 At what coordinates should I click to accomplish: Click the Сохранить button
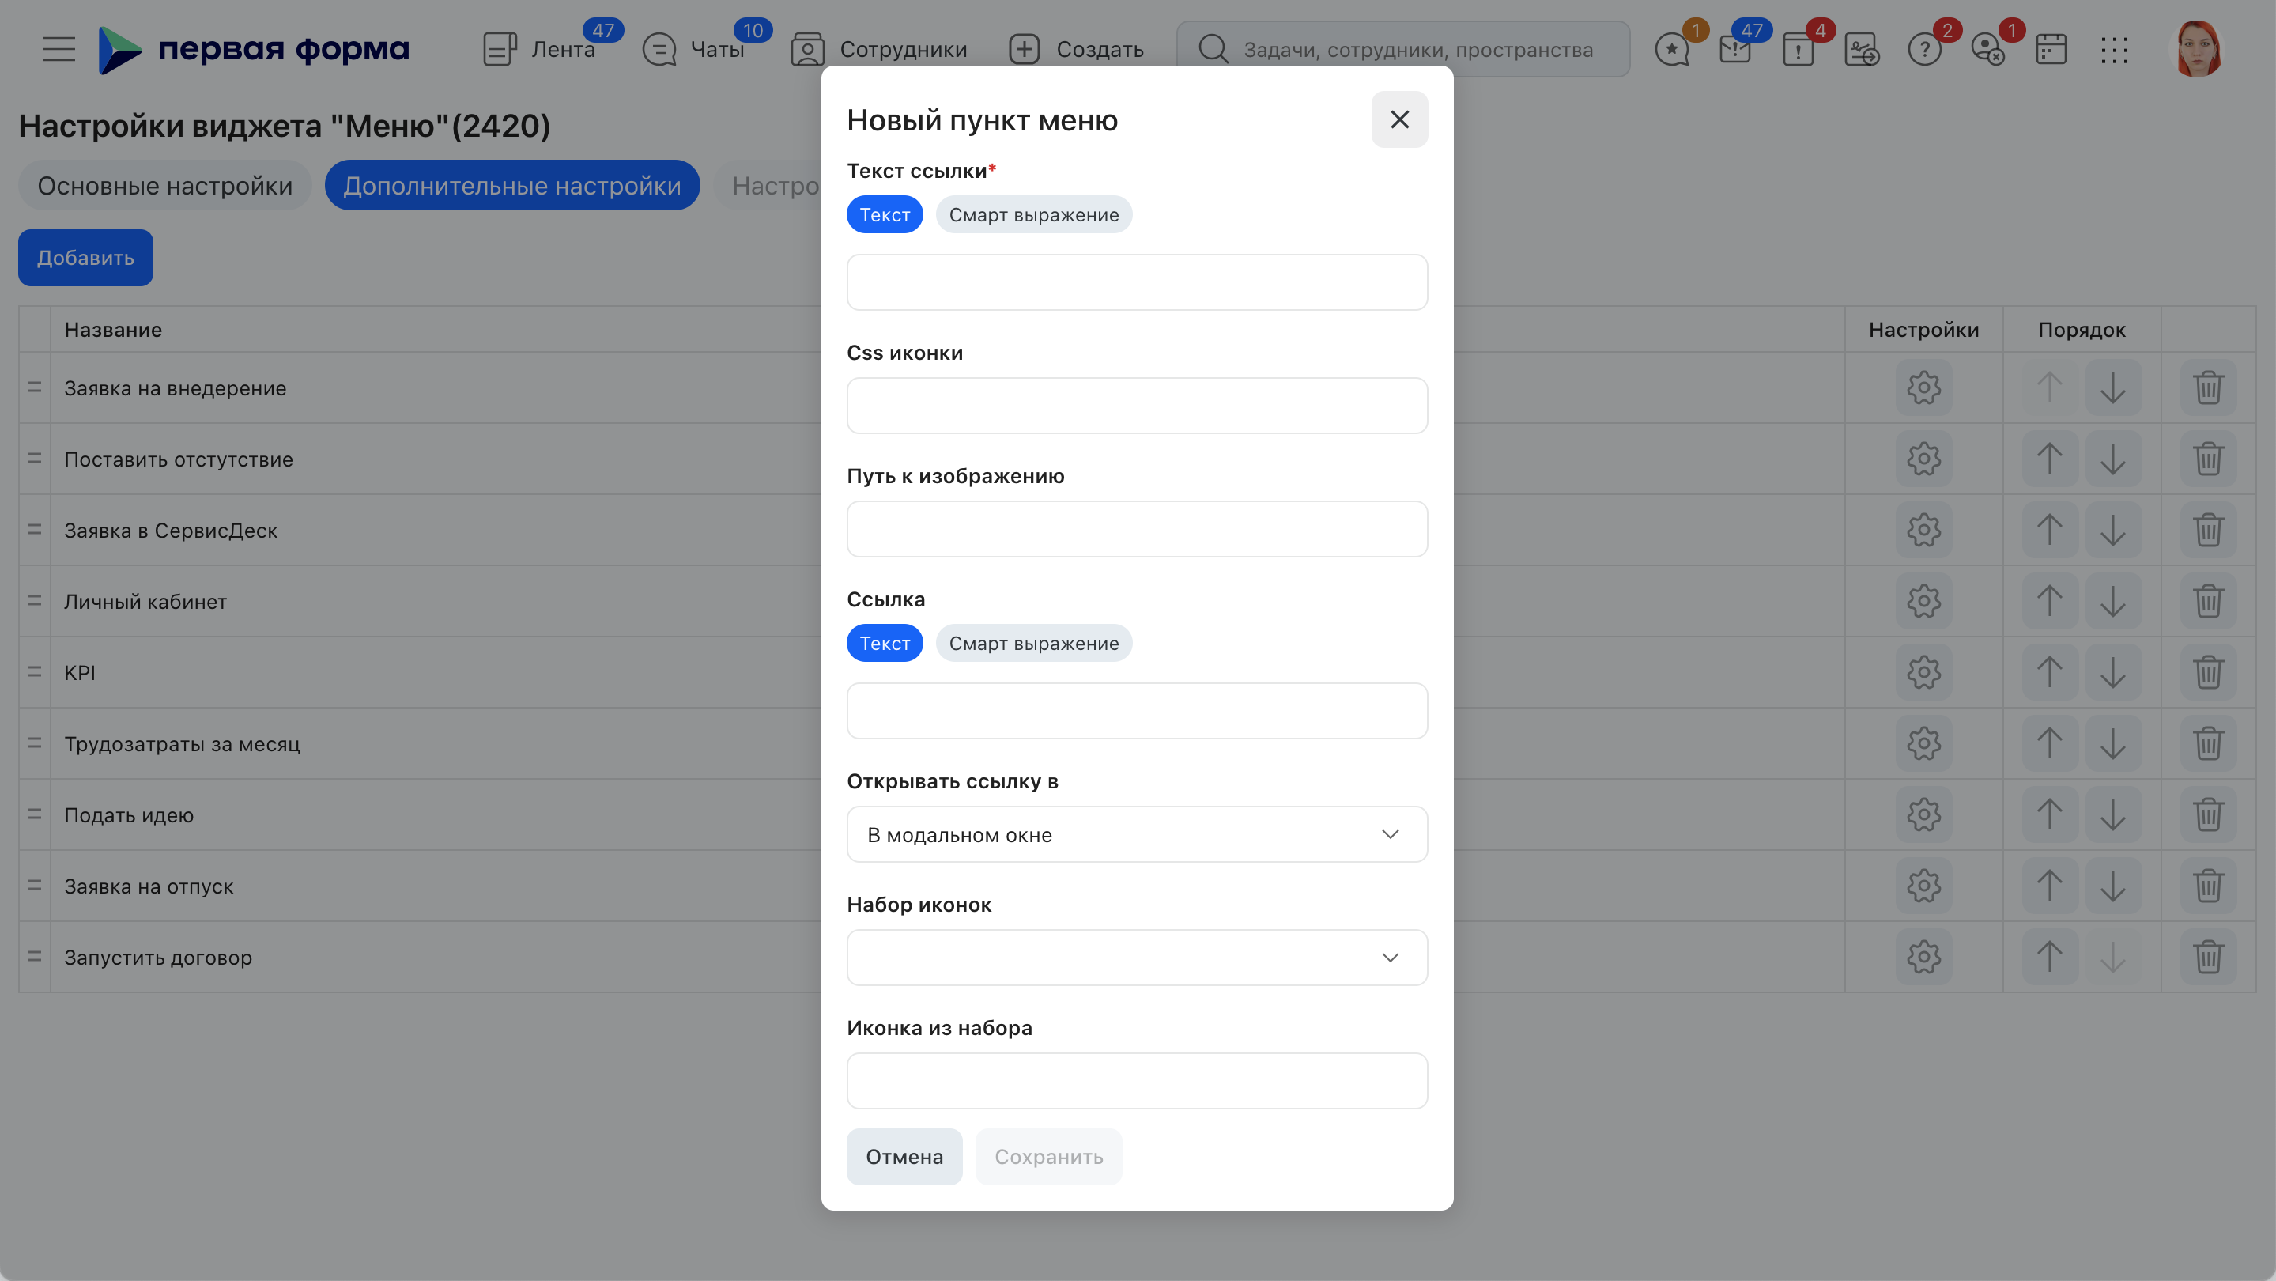tap(1049, 1156)
